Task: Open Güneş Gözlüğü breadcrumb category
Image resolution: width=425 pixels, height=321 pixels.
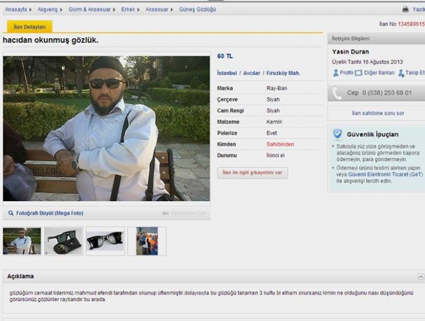Action: (197, 10)
